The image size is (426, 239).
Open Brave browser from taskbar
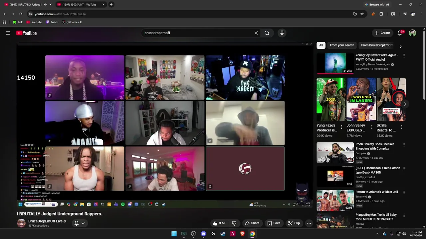[242, 234]
